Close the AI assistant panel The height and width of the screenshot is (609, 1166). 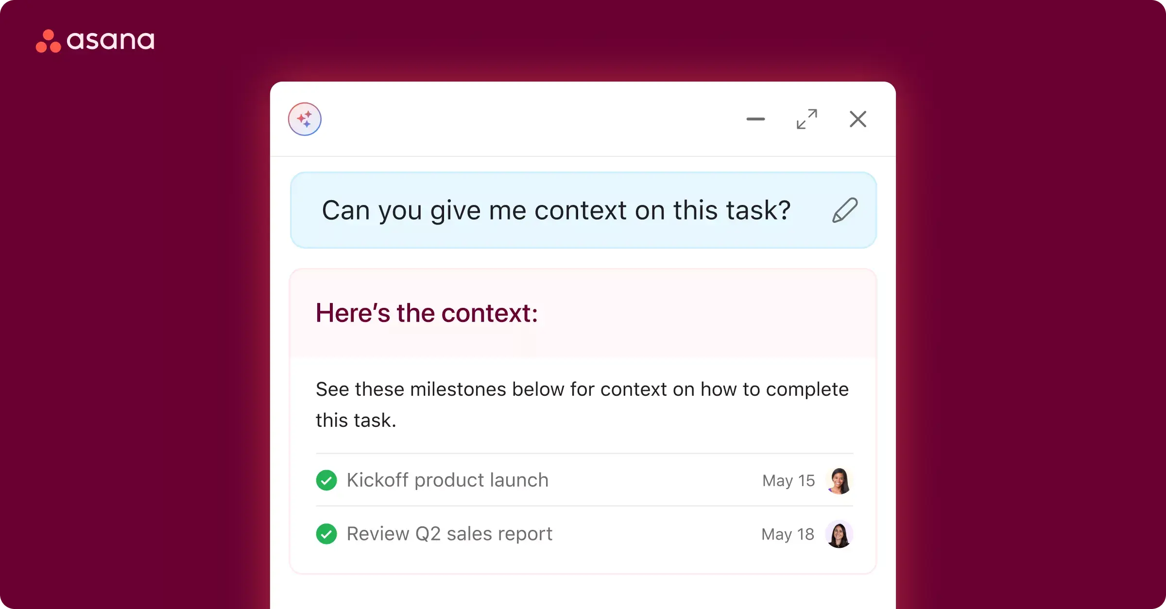[857, 118]
